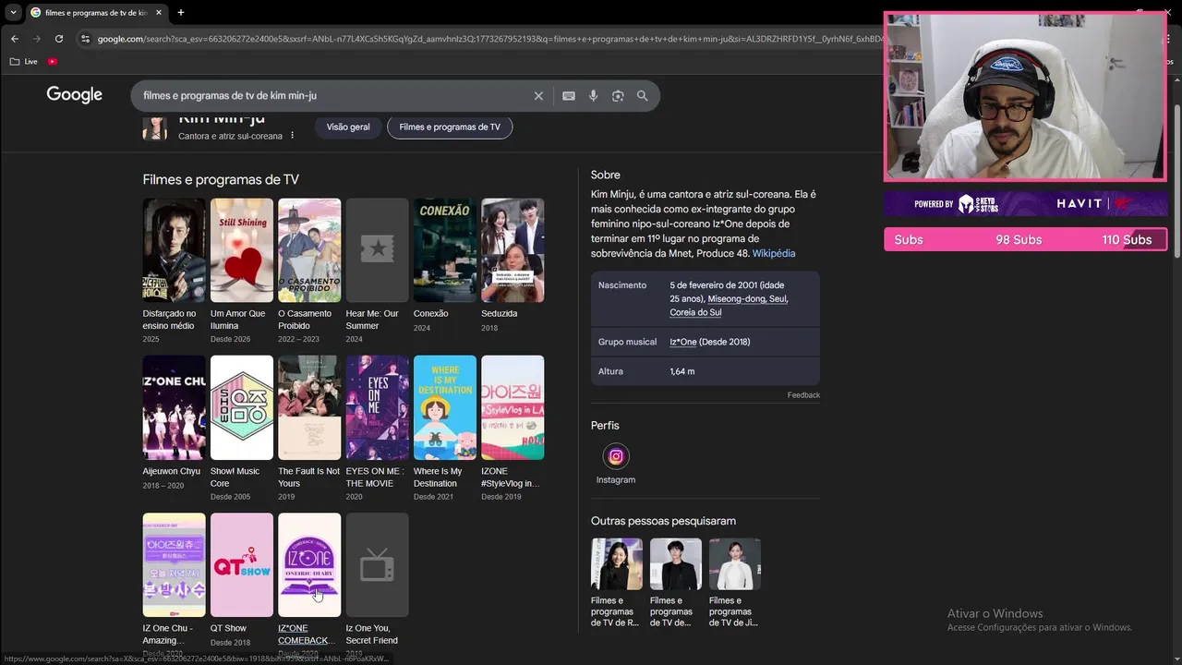Send Feedback on the knowledge panel

click(x=803, y=395)
